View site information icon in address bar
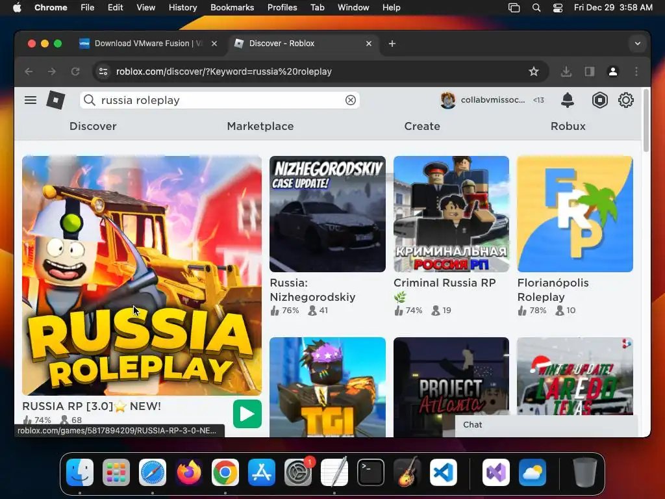Screen dimensions: 665x499 (x=103, y=71)
